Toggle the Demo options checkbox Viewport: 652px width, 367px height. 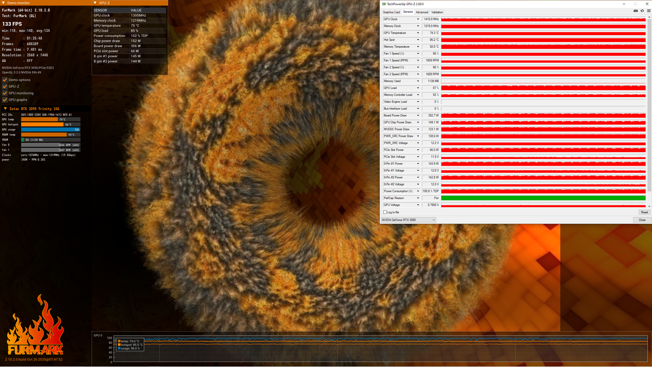5,80
